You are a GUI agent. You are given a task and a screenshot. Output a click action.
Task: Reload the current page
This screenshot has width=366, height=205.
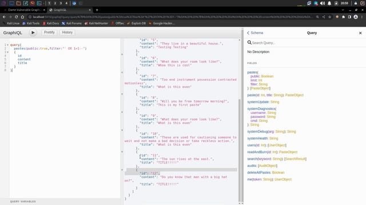(x=17, y=17)
